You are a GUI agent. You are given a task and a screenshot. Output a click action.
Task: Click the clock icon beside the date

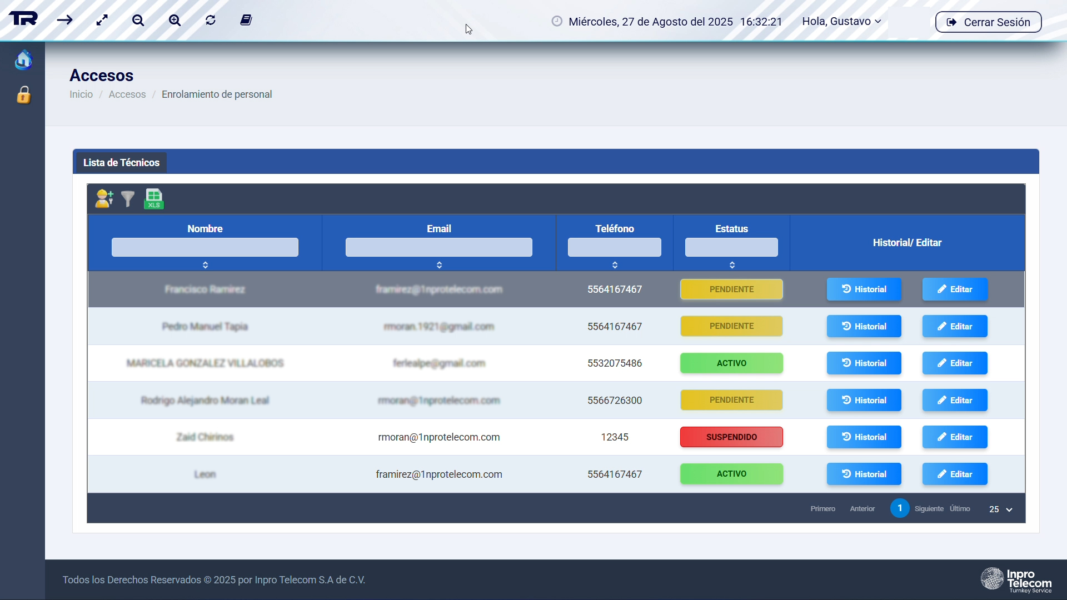click(557, 21)
